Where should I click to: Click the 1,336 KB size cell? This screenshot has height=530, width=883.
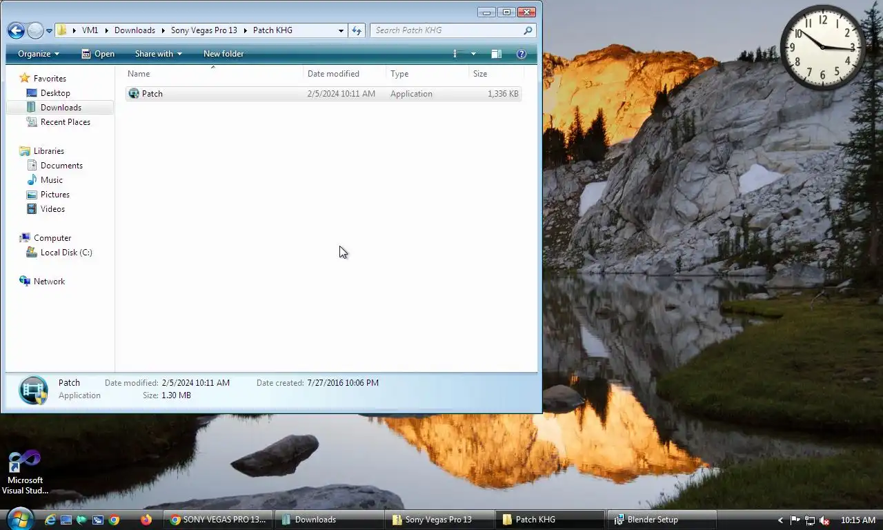tap(503, 94)
